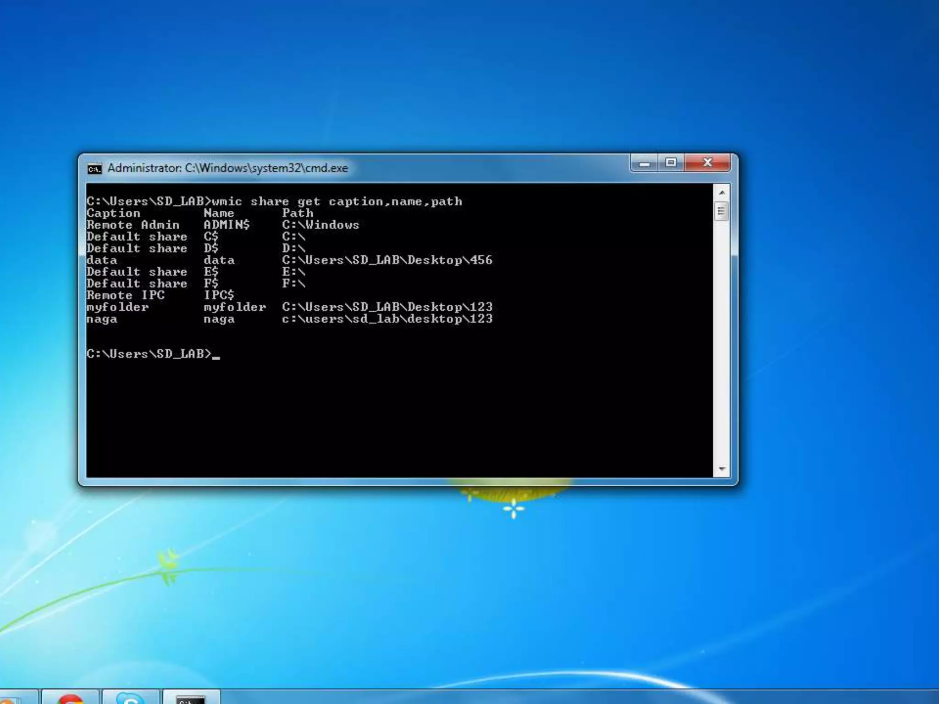
Task: Click the title text 'Administrator: C:\Windows\system32\cmd.exe'
Action: [x=227, y=168]
